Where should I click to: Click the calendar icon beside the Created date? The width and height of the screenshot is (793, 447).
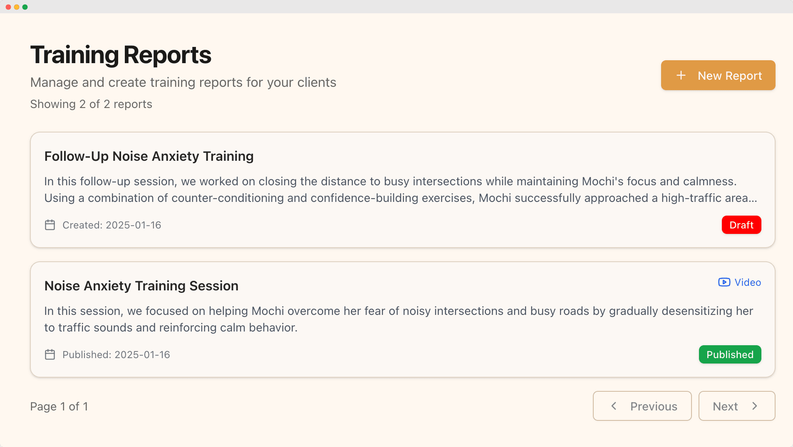50,225
